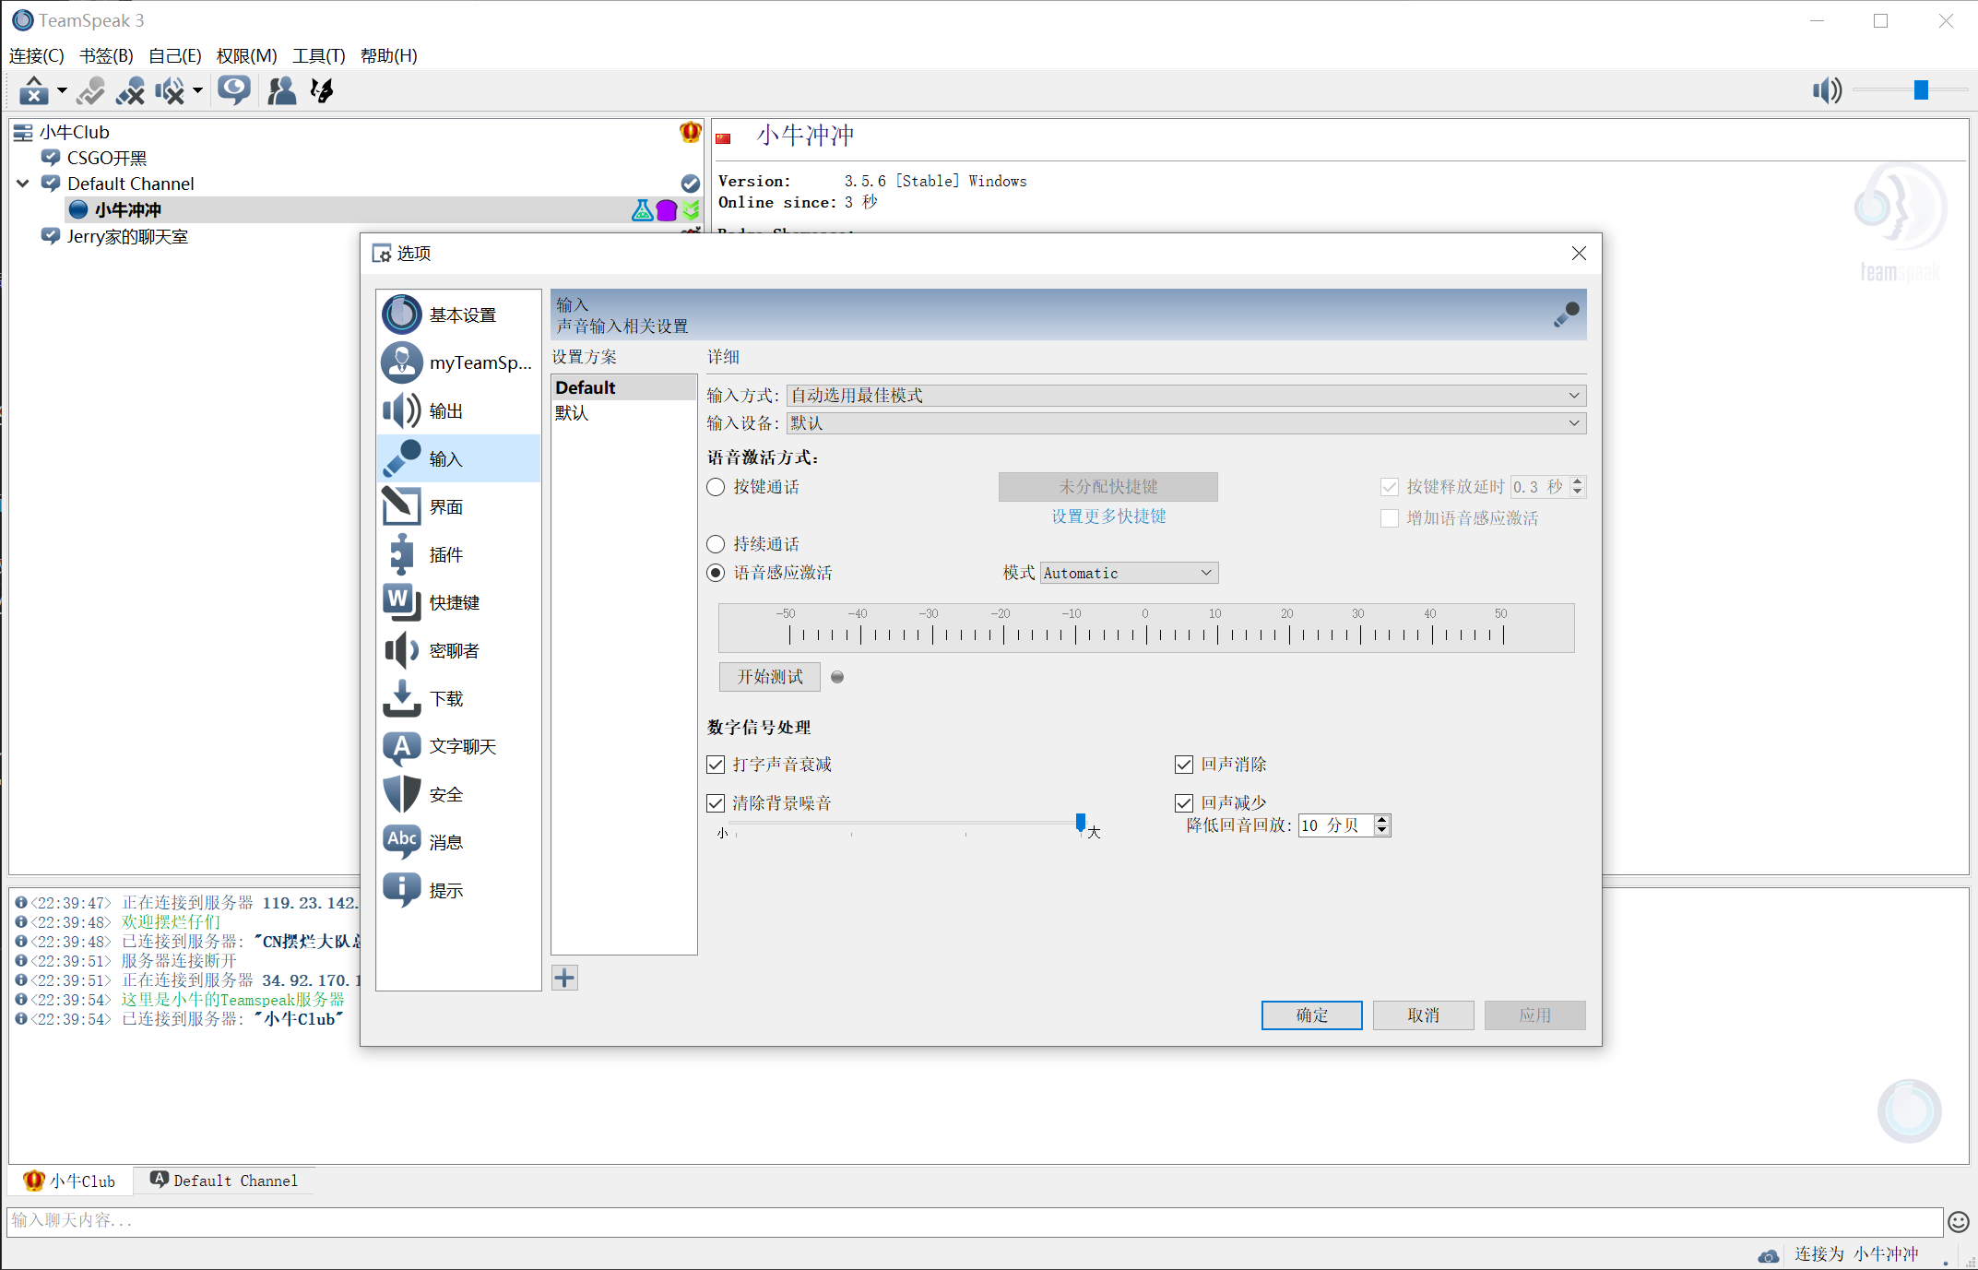Toggle the 打字声音衰减 checkbox

pos(716,765)
